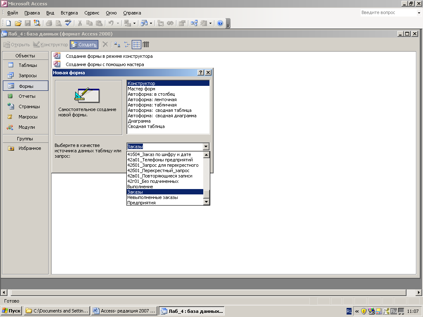Screen dimensions: 423x317
Task: Click the Группы header bar
Action: [x=25, y=139]
